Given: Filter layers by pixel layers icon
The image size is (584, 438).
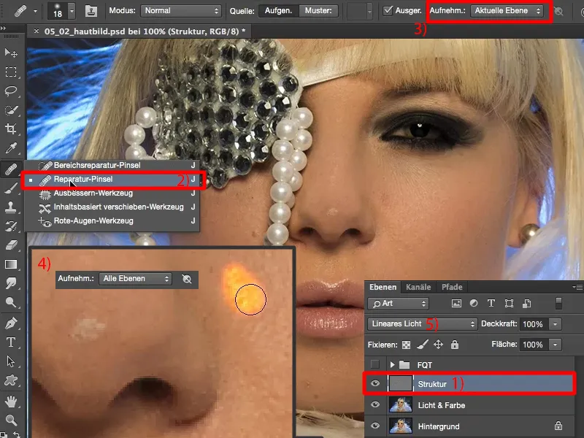Looking at the screenshot, I should click(x=456, y=303).
